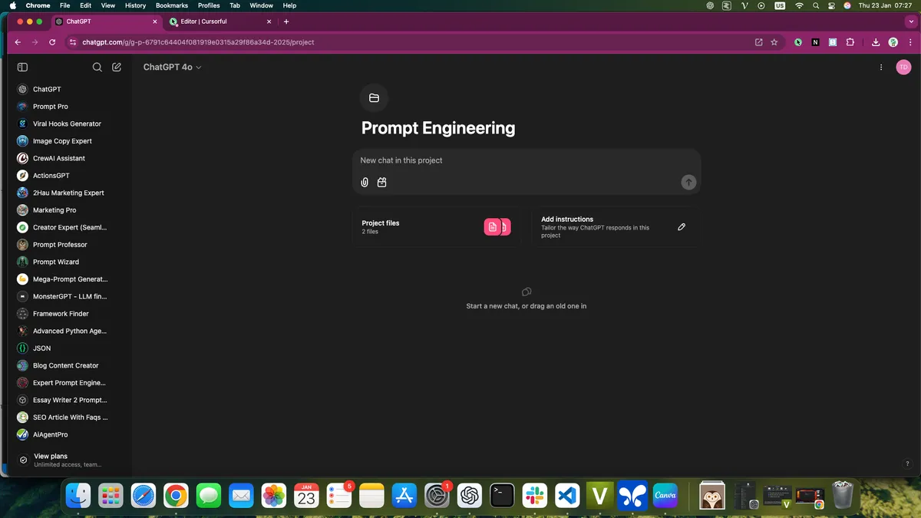Send message with the arrow button
Image resolution: width=921 pixels, height=518 pixels.
[x=688, y=182]
